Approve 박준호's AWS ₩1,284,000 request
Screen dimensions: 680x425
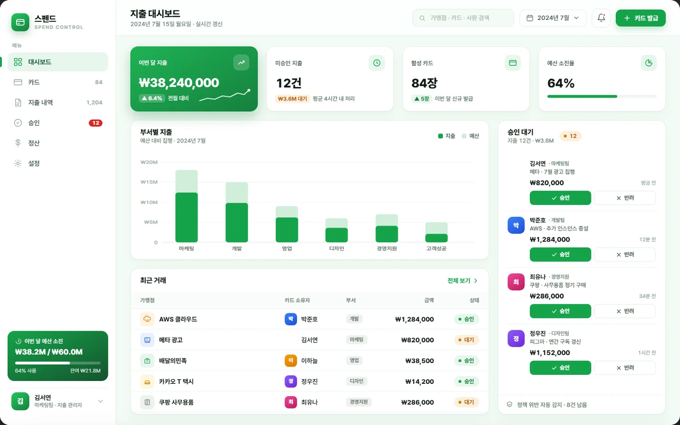click(x=560, y=255)
